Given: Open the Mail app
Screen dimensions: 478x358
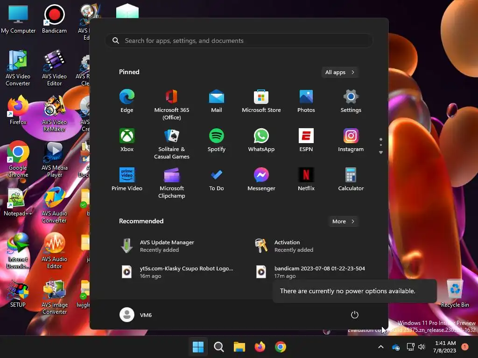Looking at the screenshot, I should point(217,101).
